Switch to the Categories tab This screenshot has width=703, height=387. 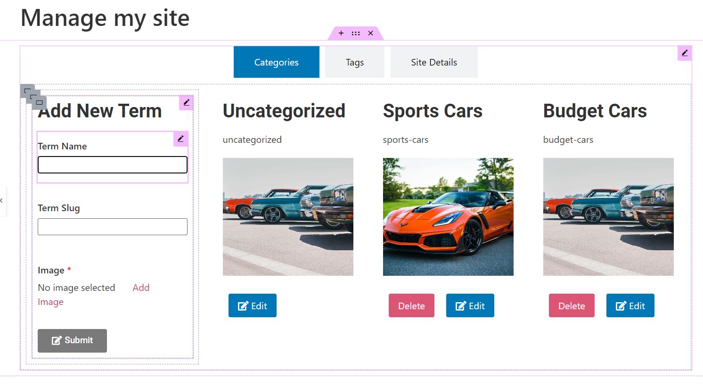[x=277, y=62]
